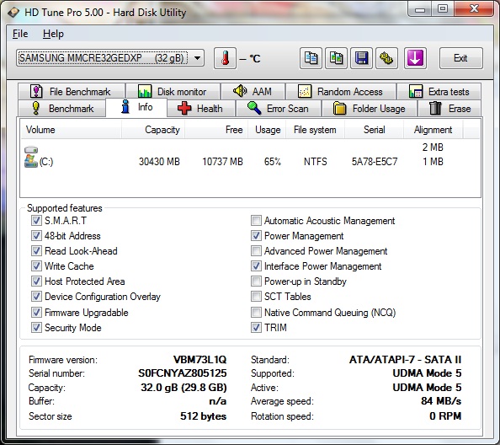Open the Help menu
500x445 pixels.
point(53,34)
